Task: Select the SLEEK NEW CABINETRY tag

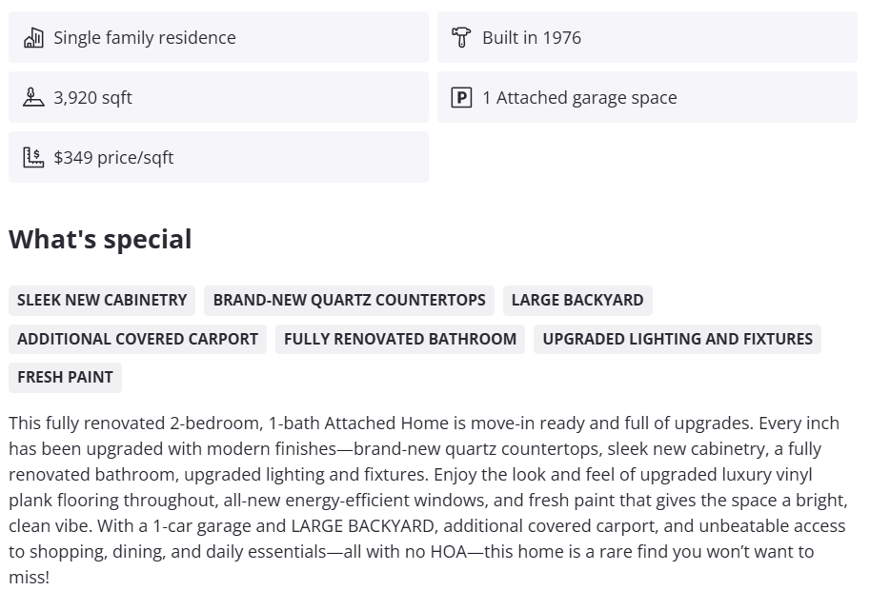Action: 102,300
